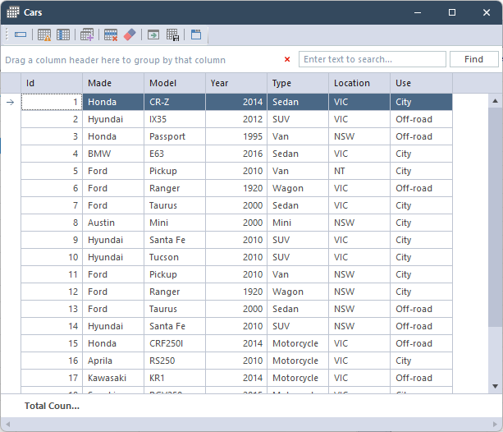Sort by the Made column header
Viewport: 503px width, 432px height.
click(x=113, y=83)
